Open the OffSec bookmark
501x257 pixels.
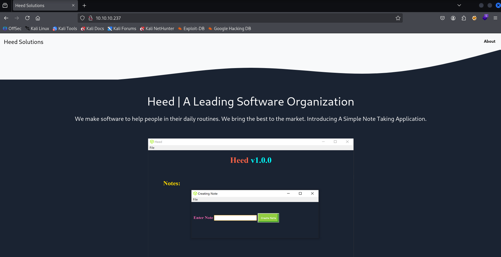12,29
